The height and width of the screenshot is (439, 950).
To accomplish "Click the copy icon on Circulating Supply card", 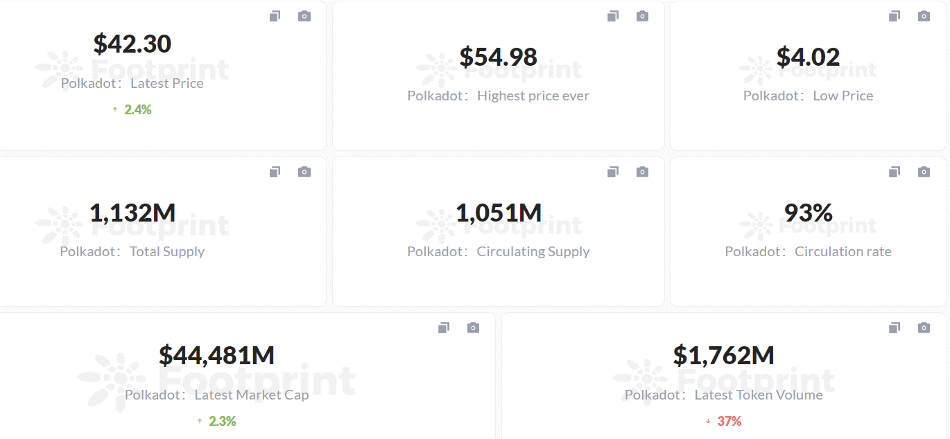I will click(613, 172).
